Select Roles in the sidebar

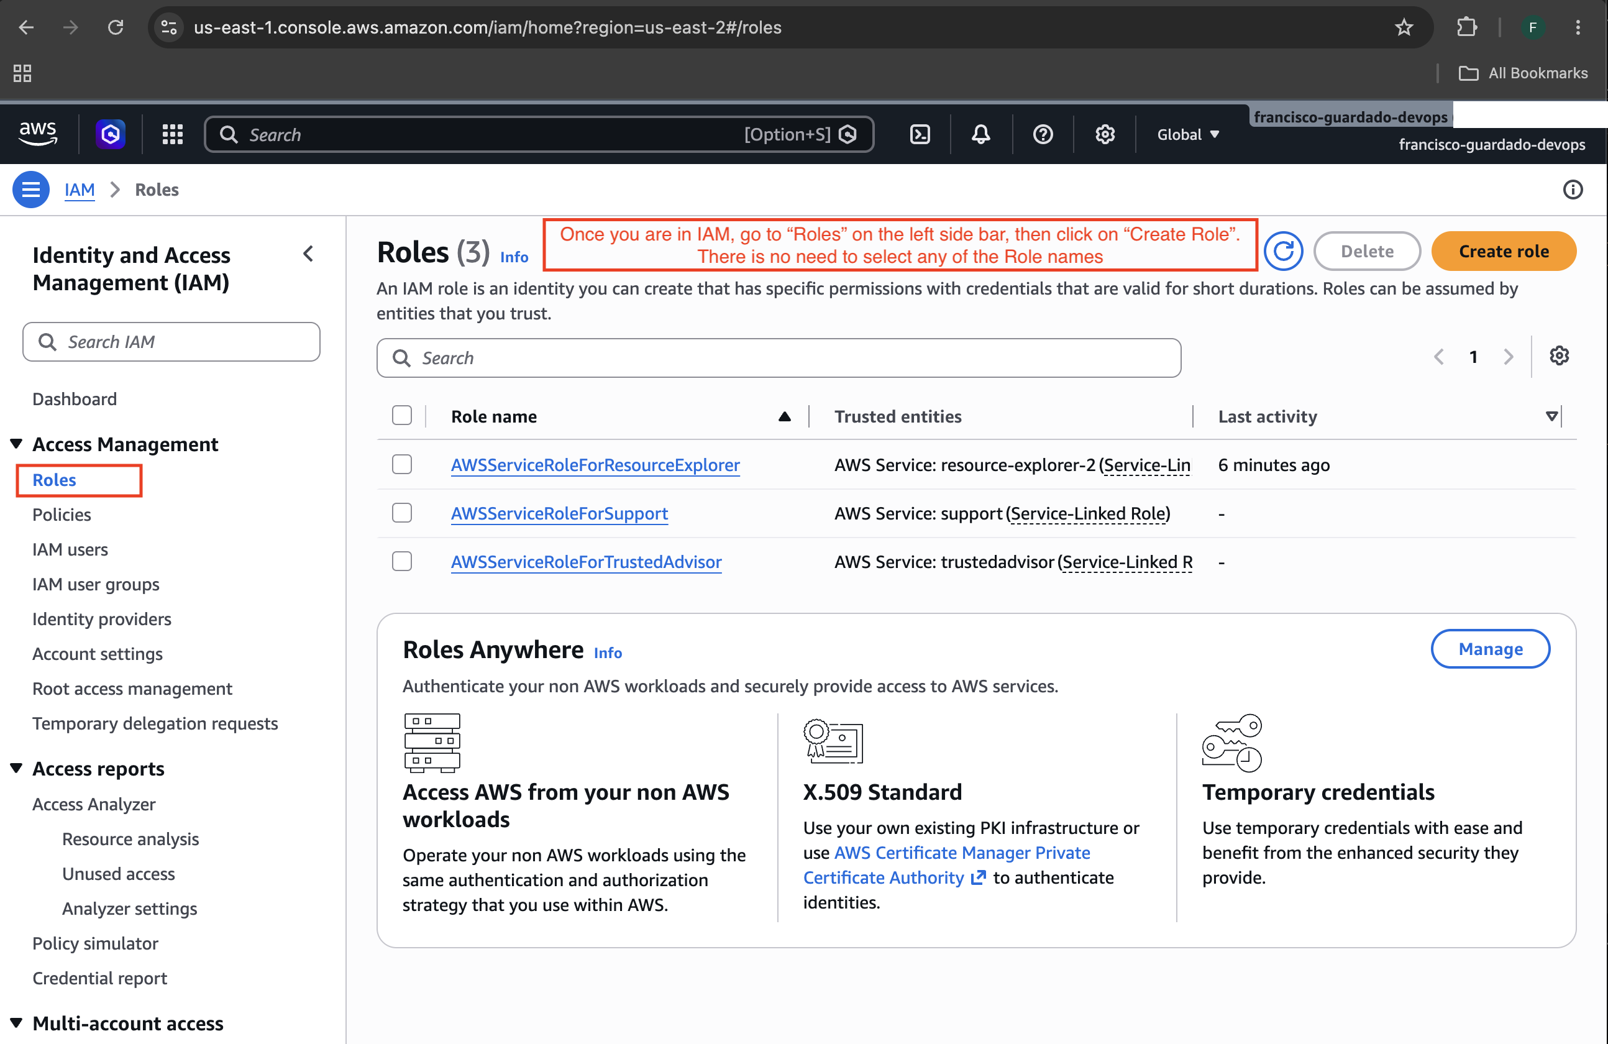click(54, 480)
